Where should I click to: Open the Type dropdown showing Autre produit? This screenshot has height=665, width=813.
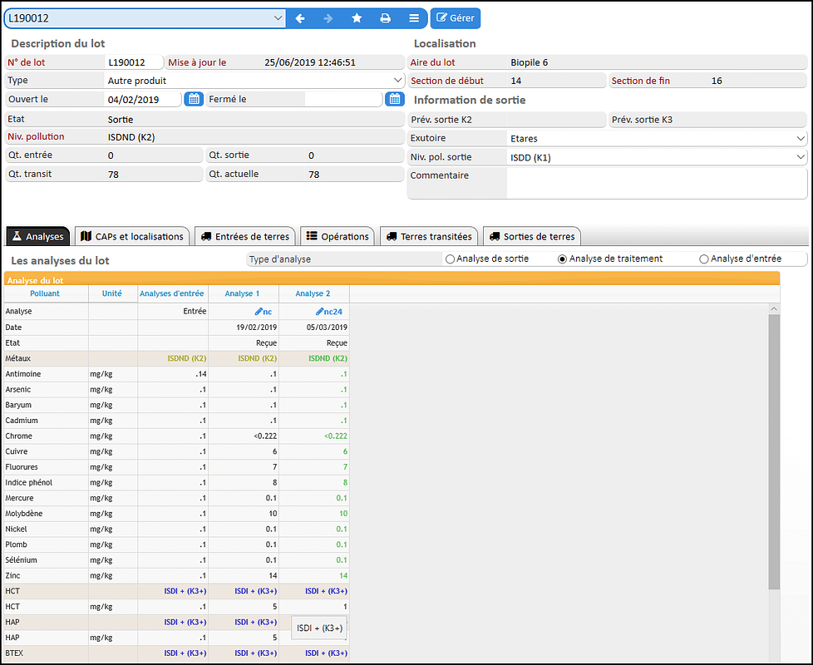point(398,81)
